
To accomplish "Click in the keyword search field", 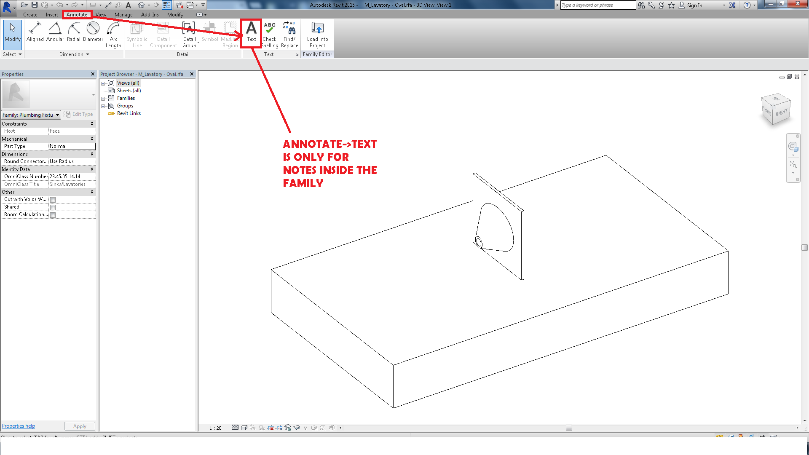I will [x=596, y=5].
